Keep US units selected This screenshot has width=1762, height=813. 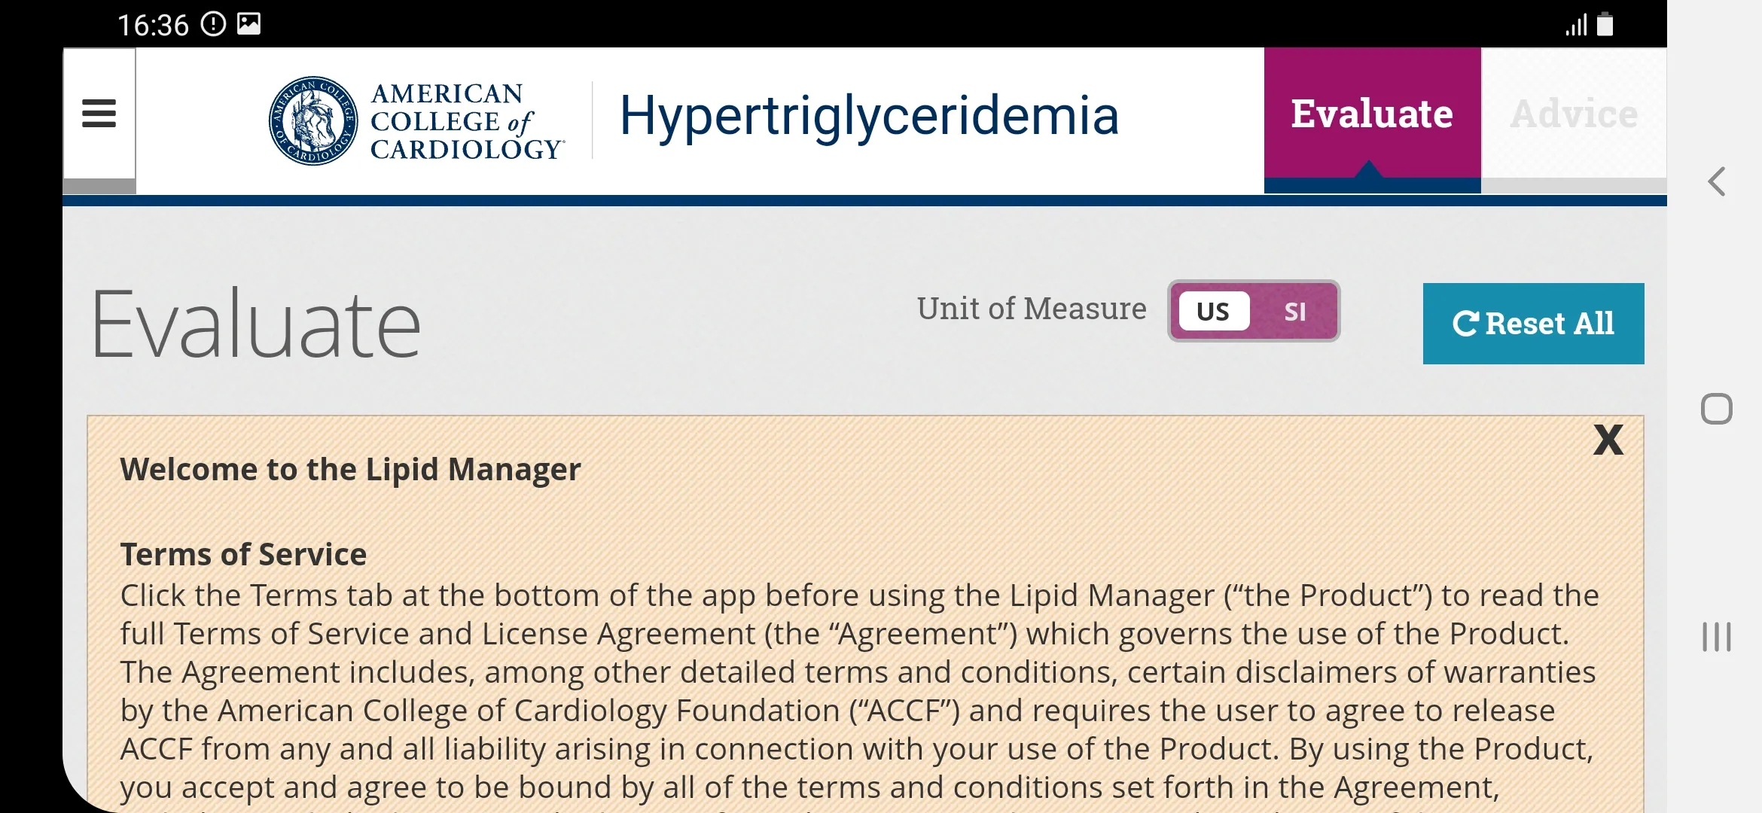(x=1212, y=311)
